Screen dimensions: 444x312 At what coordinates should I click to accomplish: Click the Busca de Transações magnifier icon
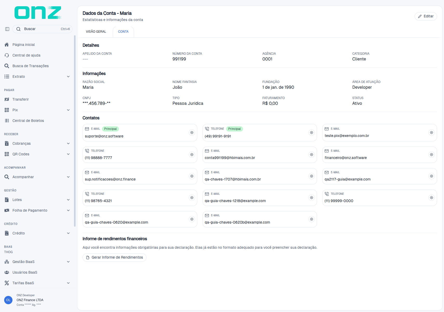(7, 66)
